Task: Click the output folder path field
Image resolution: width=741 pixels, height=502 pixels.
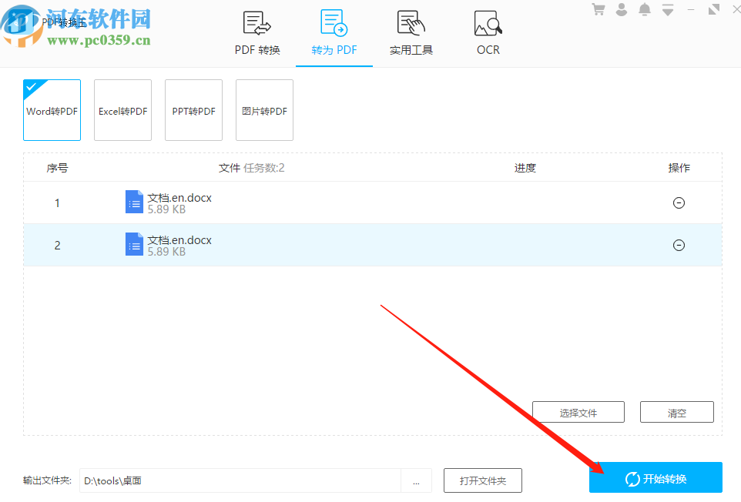Action: pyautogui.click(x=231, y=480)
